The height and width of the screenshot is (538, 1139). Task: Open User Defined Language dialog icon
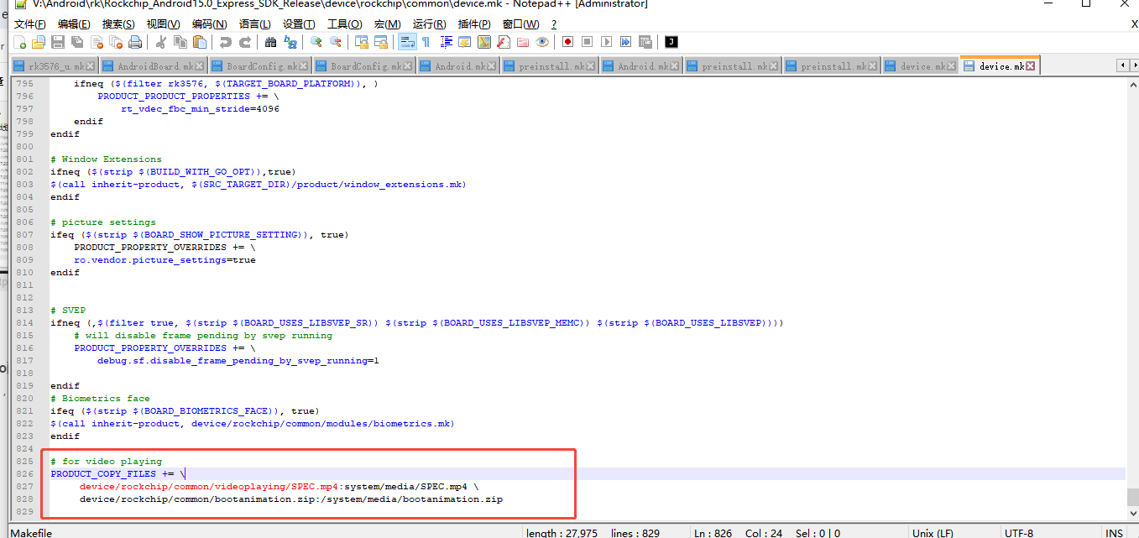(x=464, y=42)
